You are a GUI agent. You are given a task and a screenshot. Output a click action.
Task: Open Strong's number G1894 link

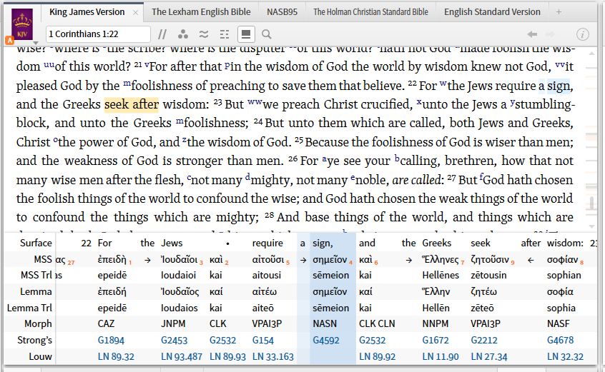[111, 341]
